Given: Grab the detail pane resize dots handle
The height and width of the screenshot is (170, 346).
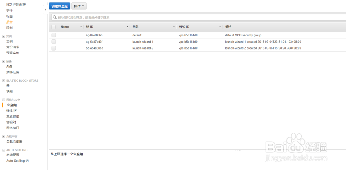Looking at the screenshot, I should click(237, 151).
